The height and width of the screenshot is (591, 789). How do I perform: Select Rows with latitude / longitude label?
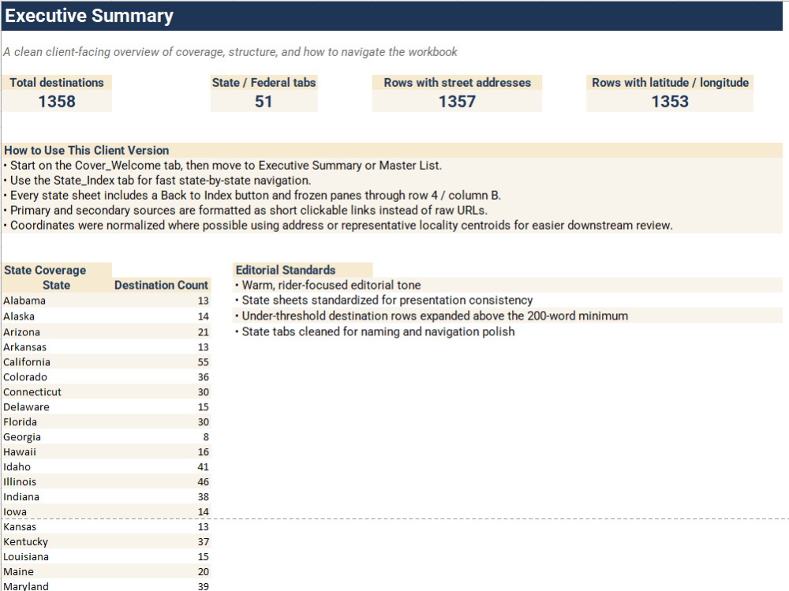pyautogui.click(x=670, y=83)
